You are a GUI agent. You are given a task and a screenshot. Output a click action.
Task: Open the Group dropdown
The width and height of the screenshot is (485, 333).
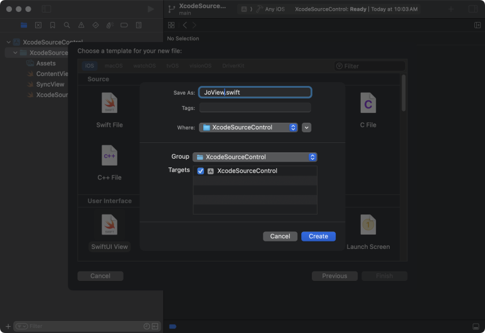(255, 157)
